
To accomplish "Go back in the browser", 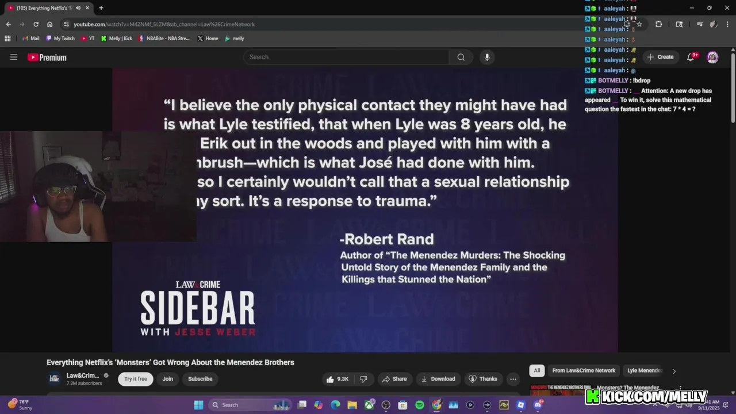I will (x=8, y=24).
